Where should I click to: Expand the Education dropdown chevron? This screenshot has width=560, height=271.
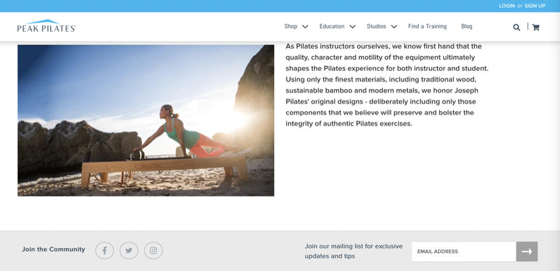tap(352, 27)
